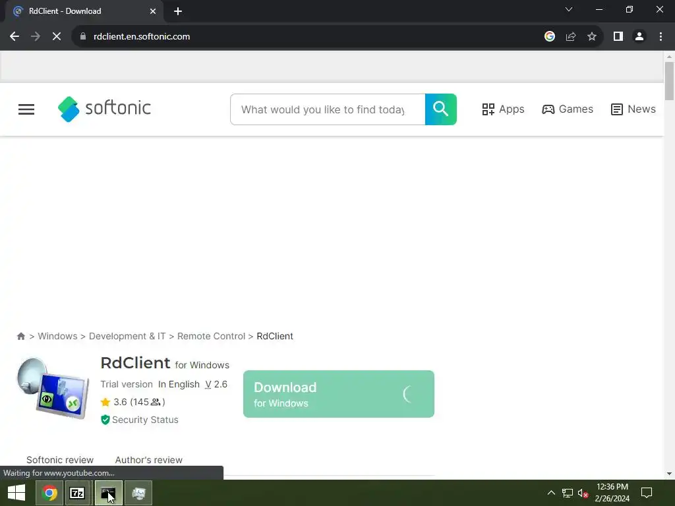The height and width of the screenshot is (506, 675).
Task: Switch to the Author's review tab
Action: pos(148,460)
